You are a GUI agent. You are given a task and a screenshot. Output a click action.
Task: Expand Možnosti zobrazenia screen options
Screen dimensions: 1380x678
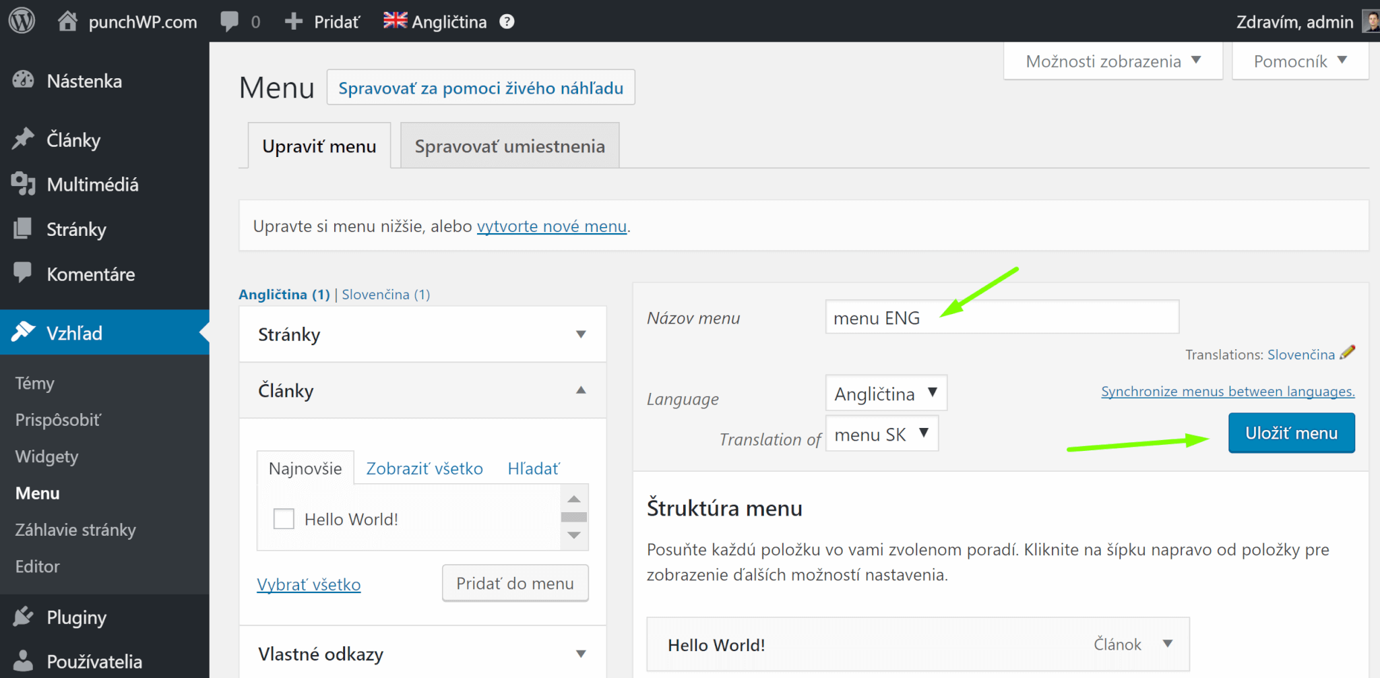[1112, 61]
